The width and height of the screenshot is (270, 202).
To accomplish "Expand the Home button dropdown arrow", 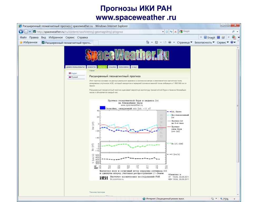I will [x=152, y=42].
